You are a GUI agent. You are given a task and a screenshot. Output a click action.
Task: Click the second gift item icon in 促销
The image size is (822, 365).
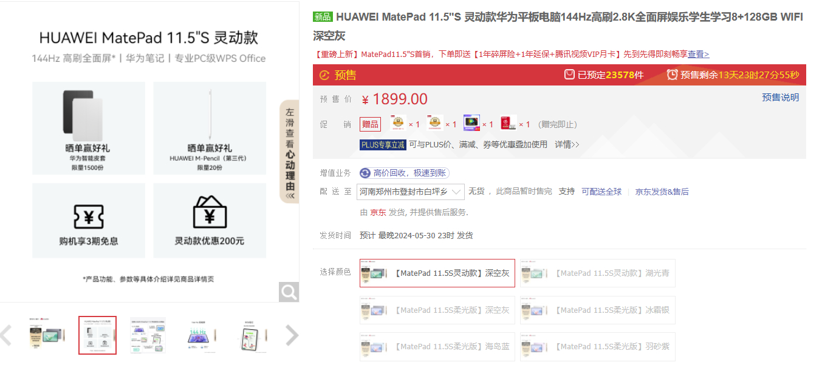pyautogui.click(x=435, y=124)
